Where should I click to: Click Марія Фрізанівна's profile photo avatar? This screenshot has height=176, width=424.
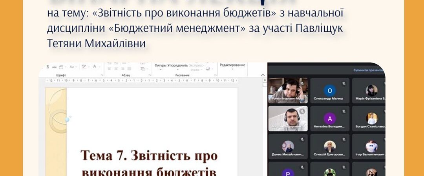[x=371, y=91]
